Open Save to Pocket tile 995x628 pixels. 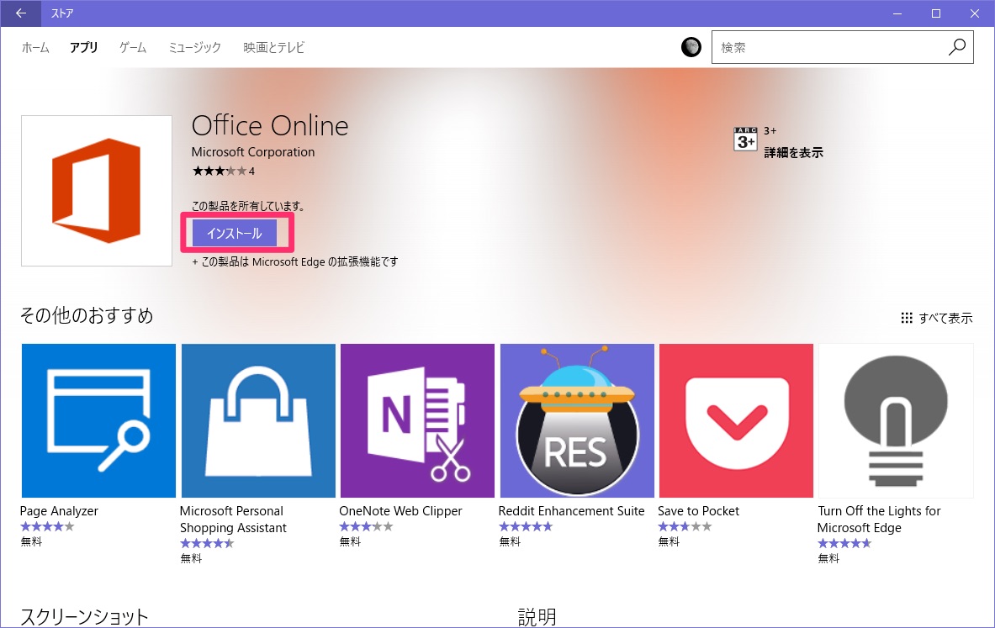[x=736, y=420]
